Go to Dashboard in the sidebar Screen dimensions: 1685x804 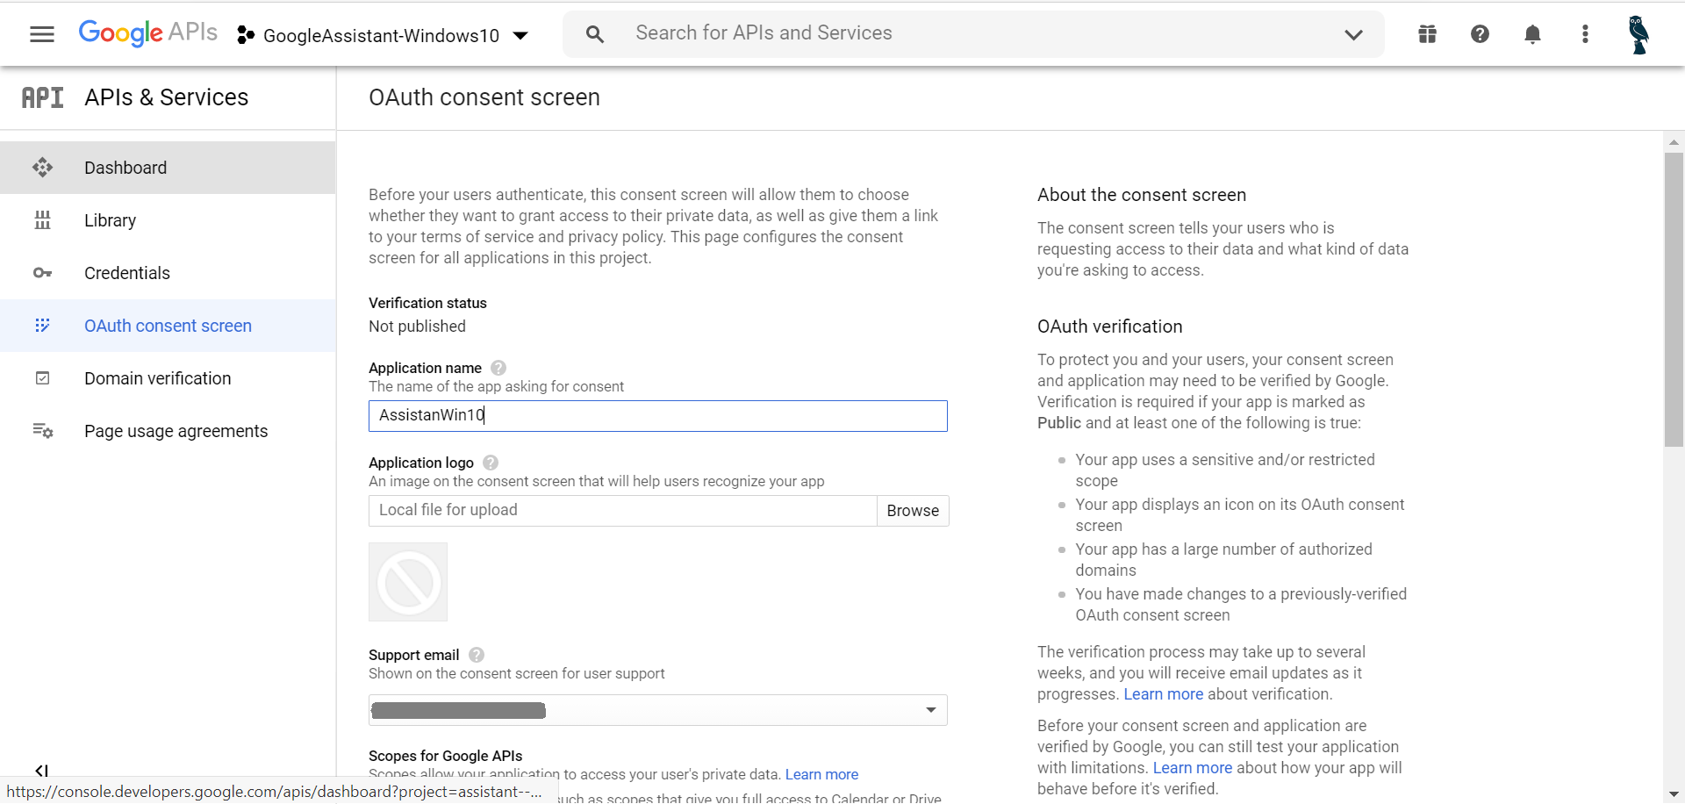tap(125, 168)
